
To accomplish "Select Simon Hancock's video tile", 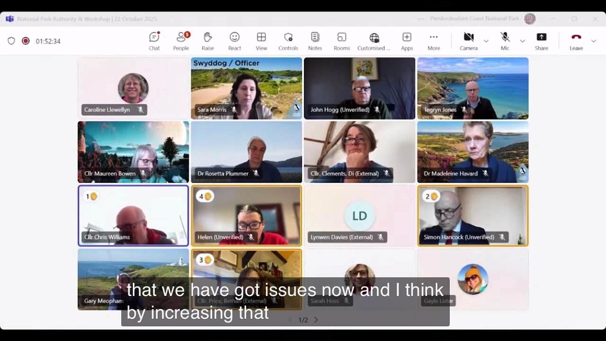I will pos(472,216).
